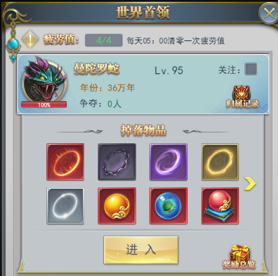Select the white glowing ring drop item

pos(65,206)
